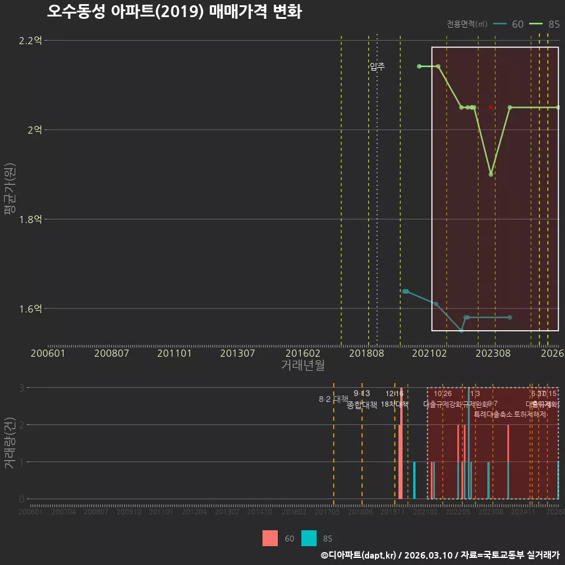Select the salmon 60 swatch in the bottom legend
The width and height of the screenshot is (565, 565).
pos(270,539)
